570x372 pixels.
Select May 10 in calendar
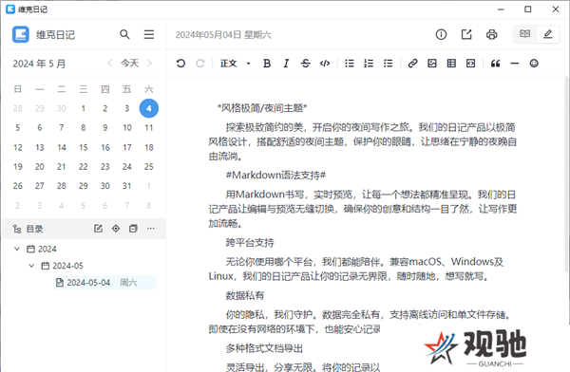127,128
